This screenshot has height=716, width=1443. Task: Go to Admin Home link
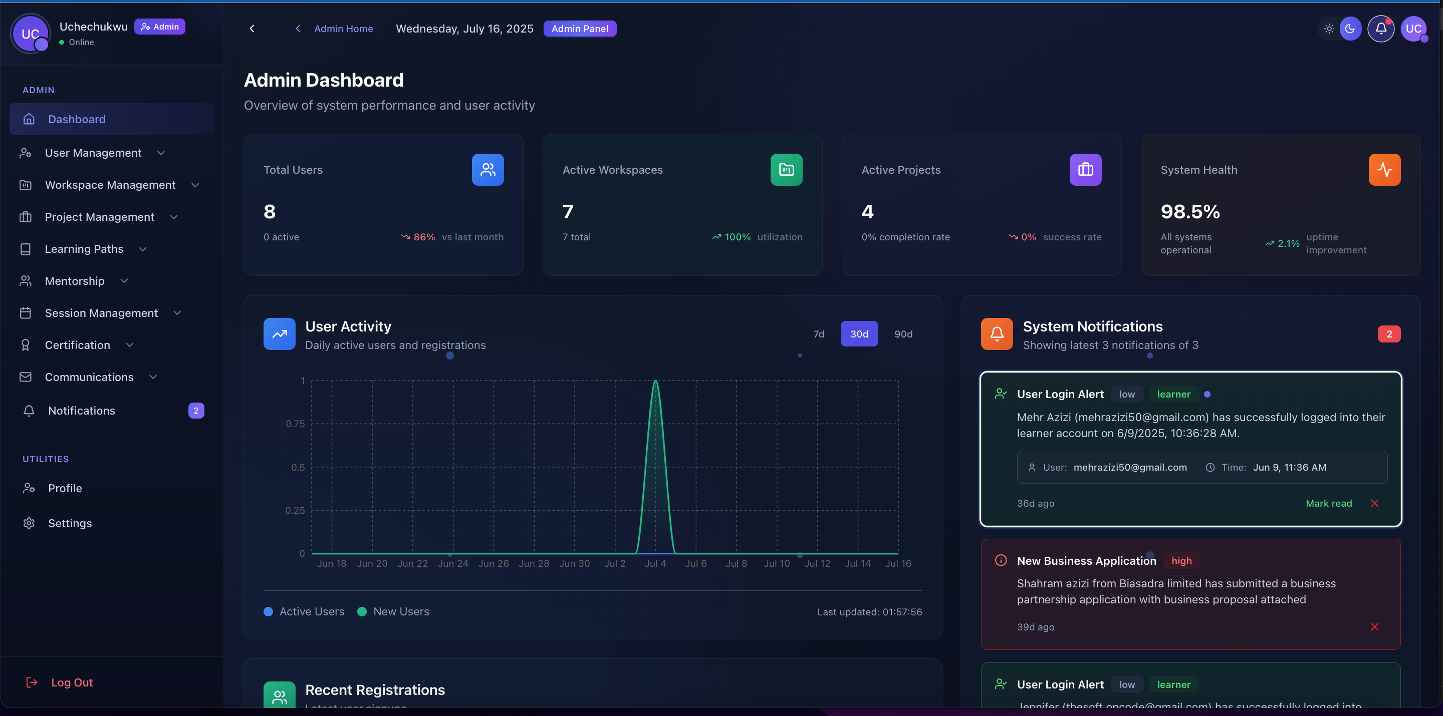pyautogui.click(x=343, y=29)
